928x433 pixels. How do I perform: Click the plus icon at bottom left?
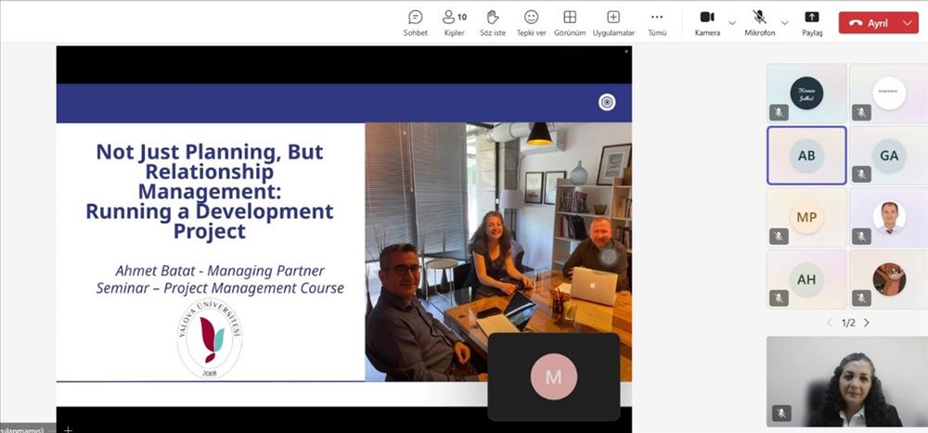(68, 429)
